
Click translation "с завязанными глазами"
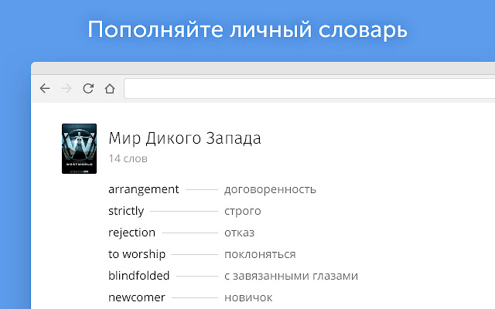click(x=291, y=276)
